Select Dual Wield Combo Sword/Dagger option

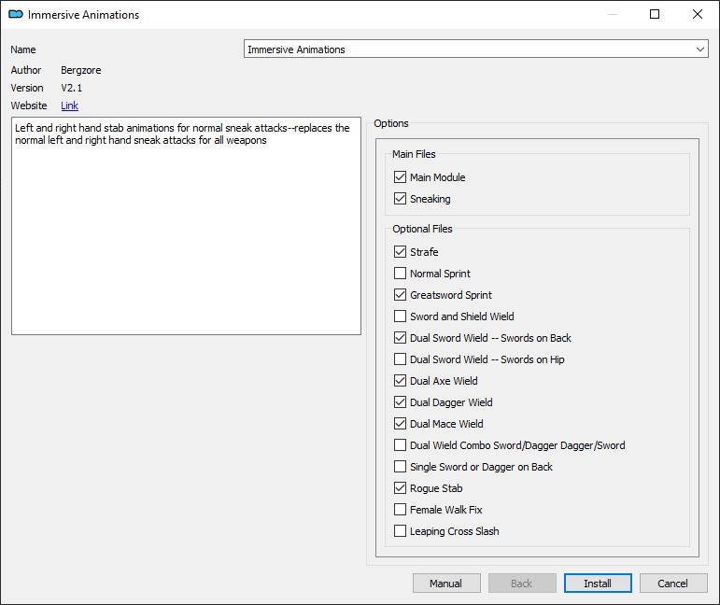[400, 445]
